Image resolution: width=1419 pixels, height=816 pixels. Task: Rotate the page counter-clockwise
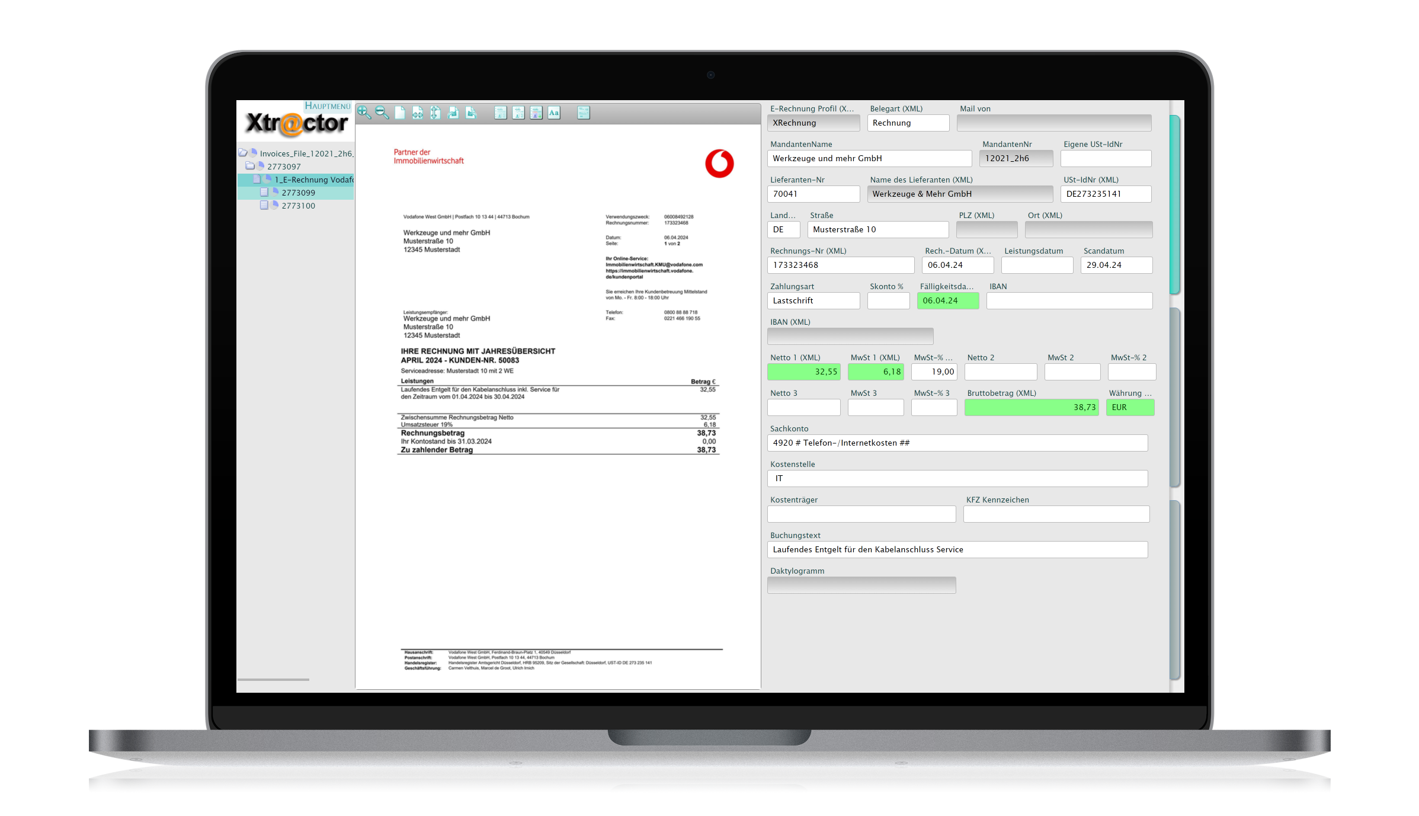[471, 113]
